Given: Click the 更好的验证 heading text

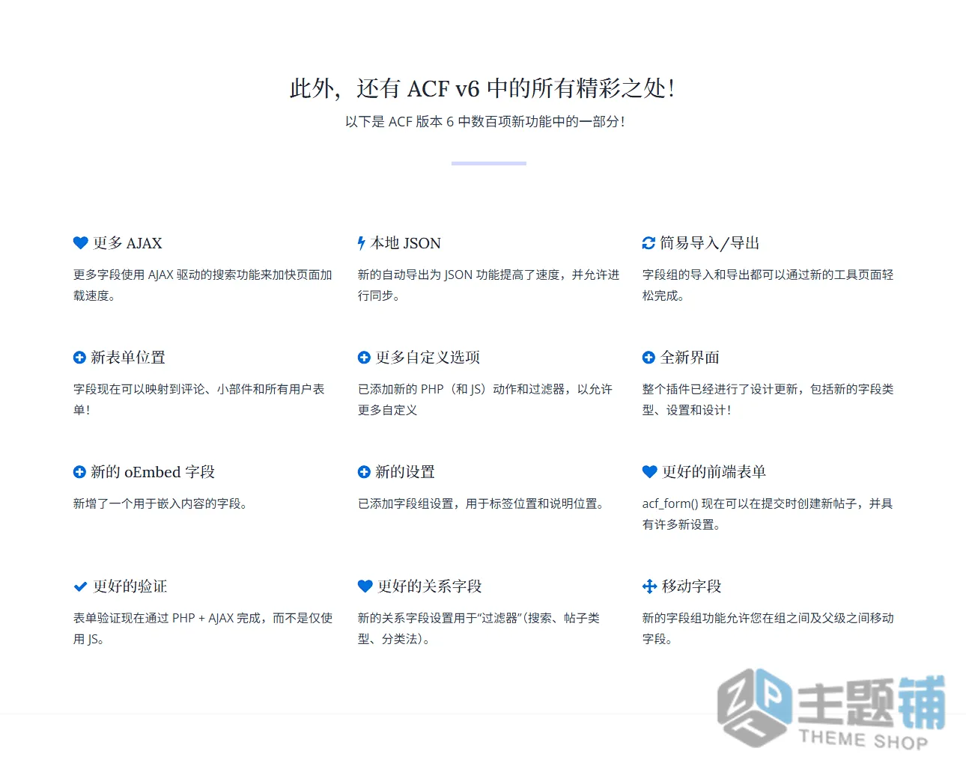Looking at the screenshot, I should coord(130,586).
